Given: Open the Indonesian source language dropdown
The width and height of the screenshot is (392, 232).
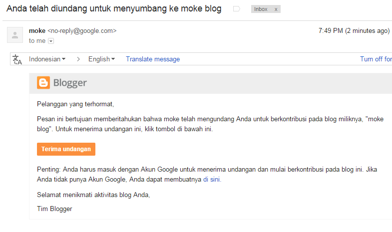Looking at the screenshot, I should 47,59.
